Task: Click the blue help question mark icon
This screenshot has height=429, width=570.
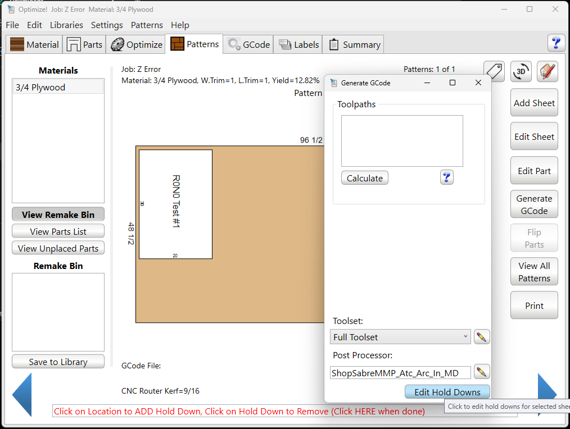Action: tap(556, 43)
